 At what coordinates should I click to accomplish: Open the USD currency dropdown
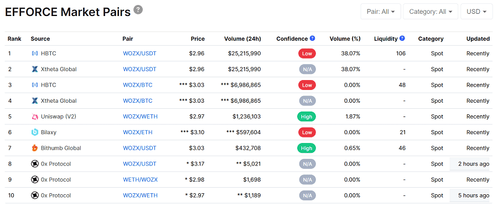pos(476,12)
